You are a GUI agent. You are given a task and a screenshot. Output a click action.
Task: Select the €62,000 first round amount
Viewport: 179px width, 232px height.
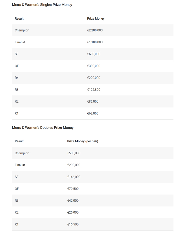point(93,113)
